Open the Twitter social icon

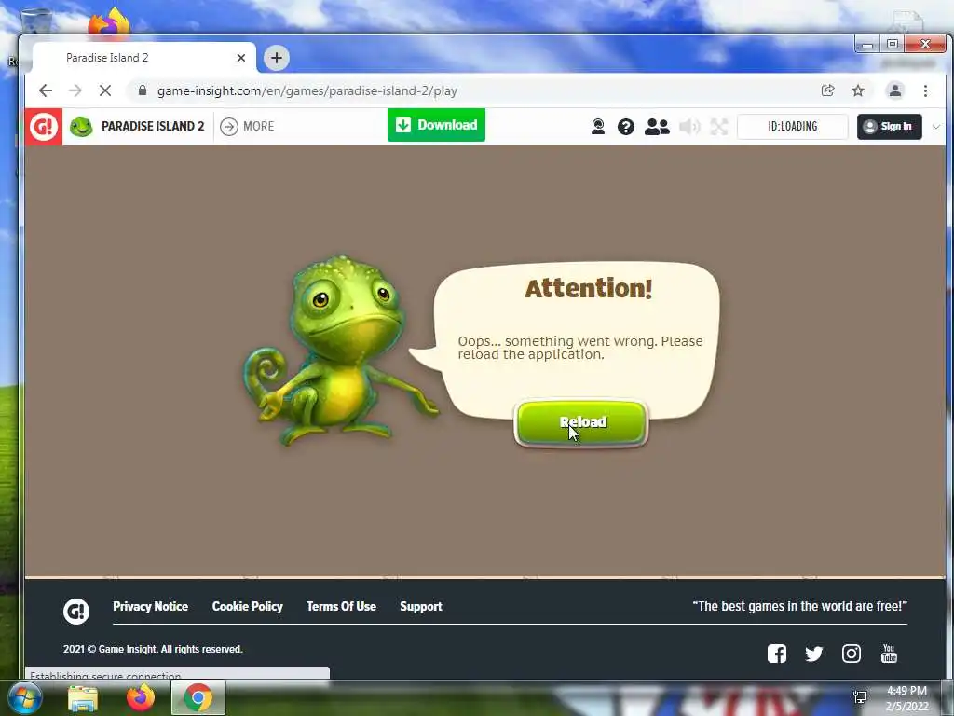813,654
